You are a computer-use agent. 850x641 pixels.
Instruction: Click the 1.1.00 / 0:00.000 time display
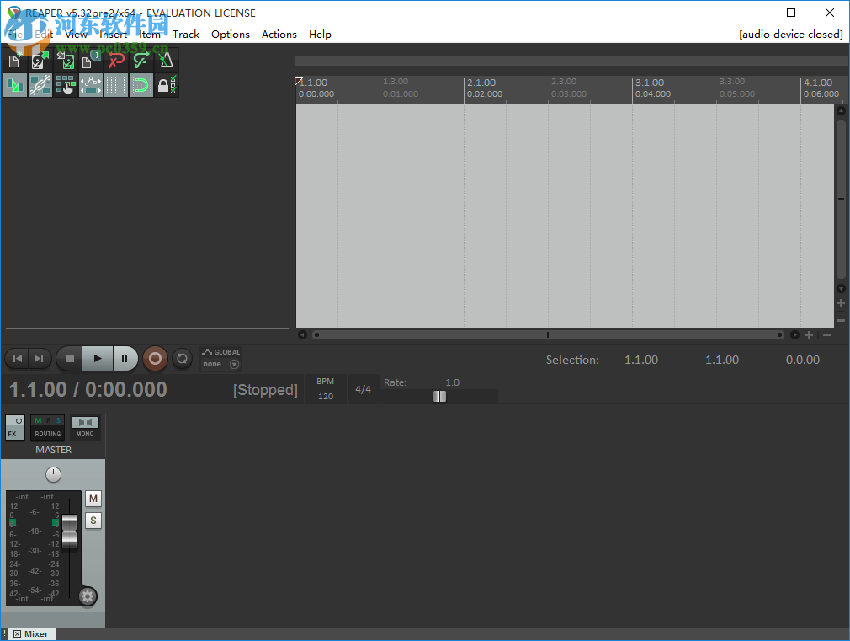[88, 390]
